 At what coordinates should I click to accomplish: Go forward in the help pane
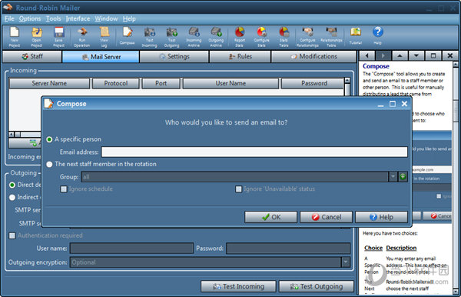click(x=383, y=55)
